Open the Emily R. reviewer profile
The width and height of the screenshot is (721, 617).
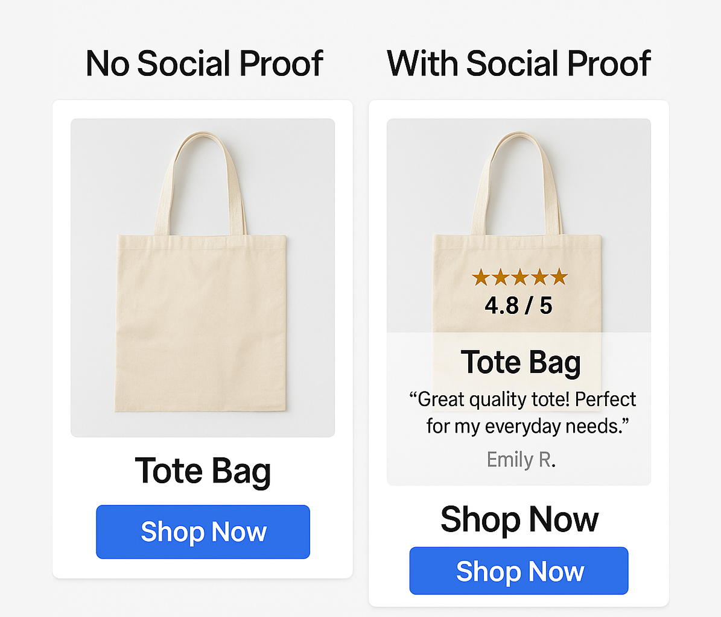click(x=520, y=459)
